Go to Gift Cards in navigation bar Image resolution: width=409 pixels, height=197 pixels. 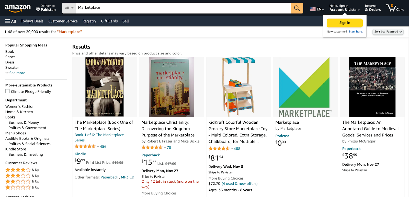tap(109, 21)
